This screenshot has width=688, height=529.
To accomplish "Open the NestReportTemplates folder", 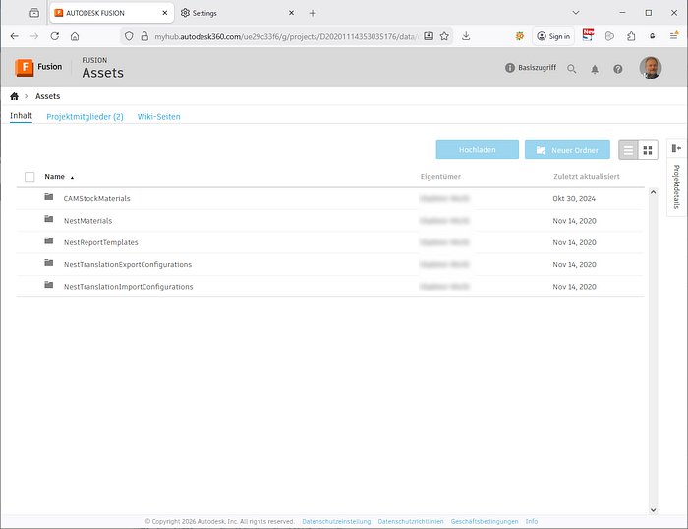I will tap(101, 242).
